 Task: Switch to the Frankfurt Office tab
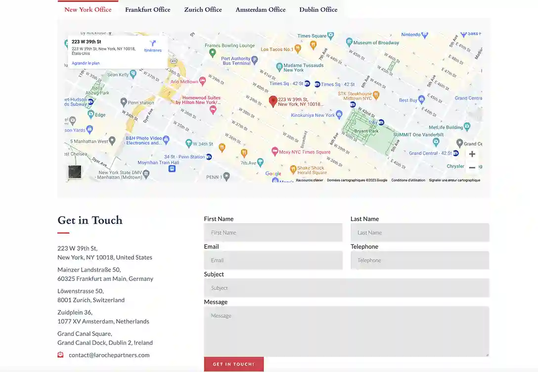tap(147, 9)
